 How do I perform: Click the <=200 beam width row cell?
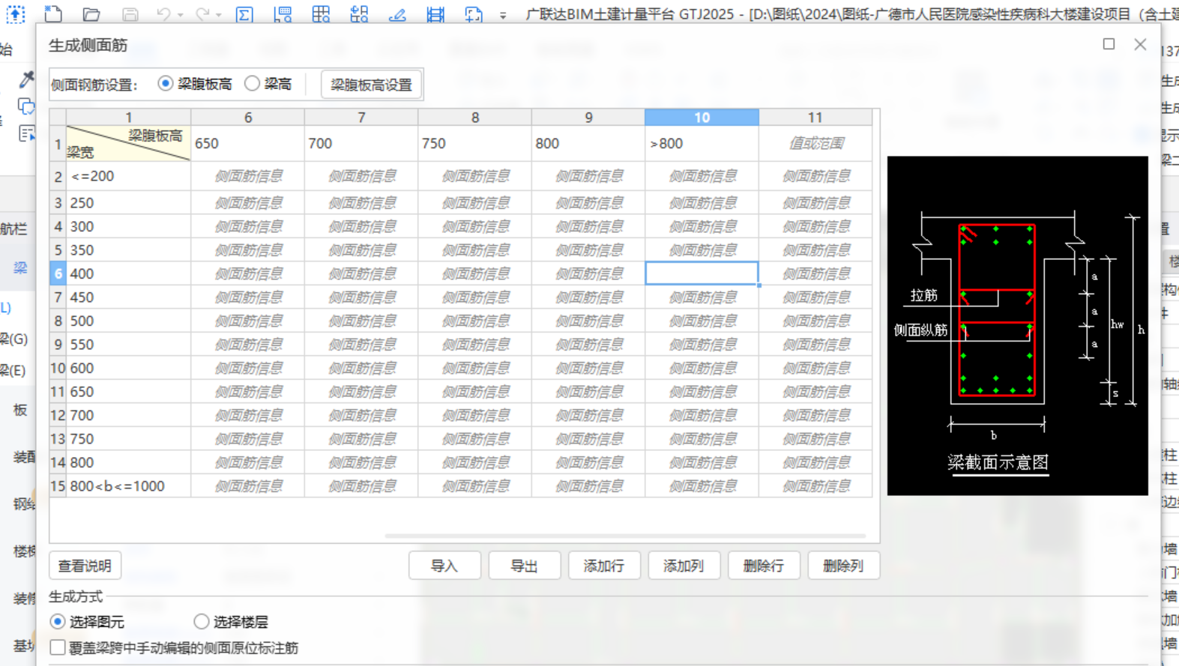[128, 176]
